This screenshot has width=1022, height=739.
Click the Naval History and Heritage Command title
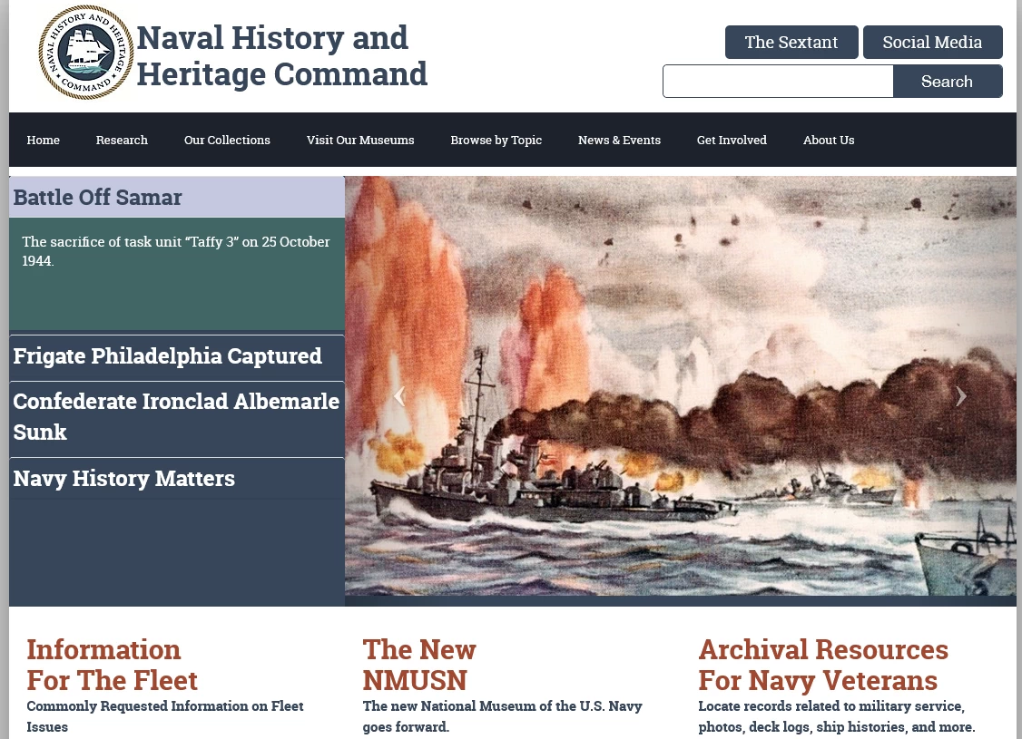point(281,56)
